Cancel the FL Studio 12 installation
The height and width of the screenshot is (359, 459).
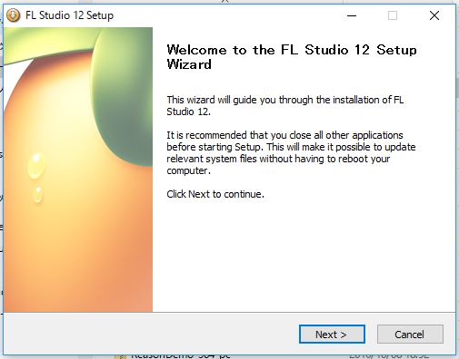click(x=410, y=335)
